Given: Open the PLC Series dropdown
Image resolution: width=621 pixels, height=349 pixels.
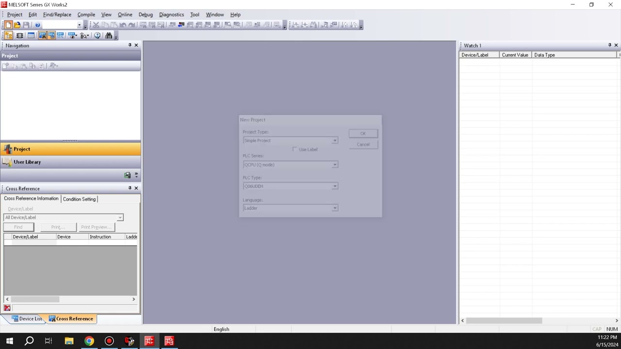Looking at the screenshot, I should (x=334, y=165).
